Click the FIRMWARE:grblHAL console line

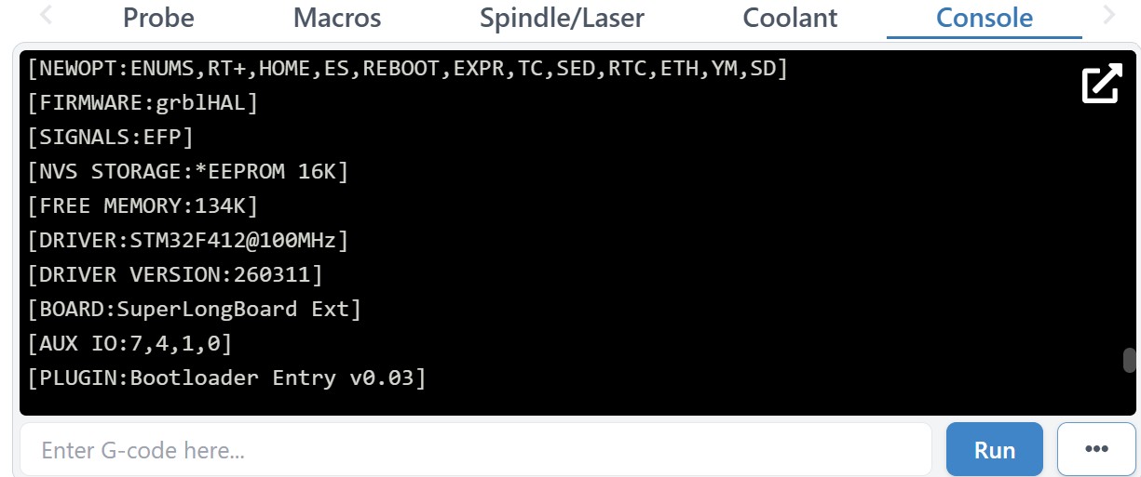[x=143, y=102]
